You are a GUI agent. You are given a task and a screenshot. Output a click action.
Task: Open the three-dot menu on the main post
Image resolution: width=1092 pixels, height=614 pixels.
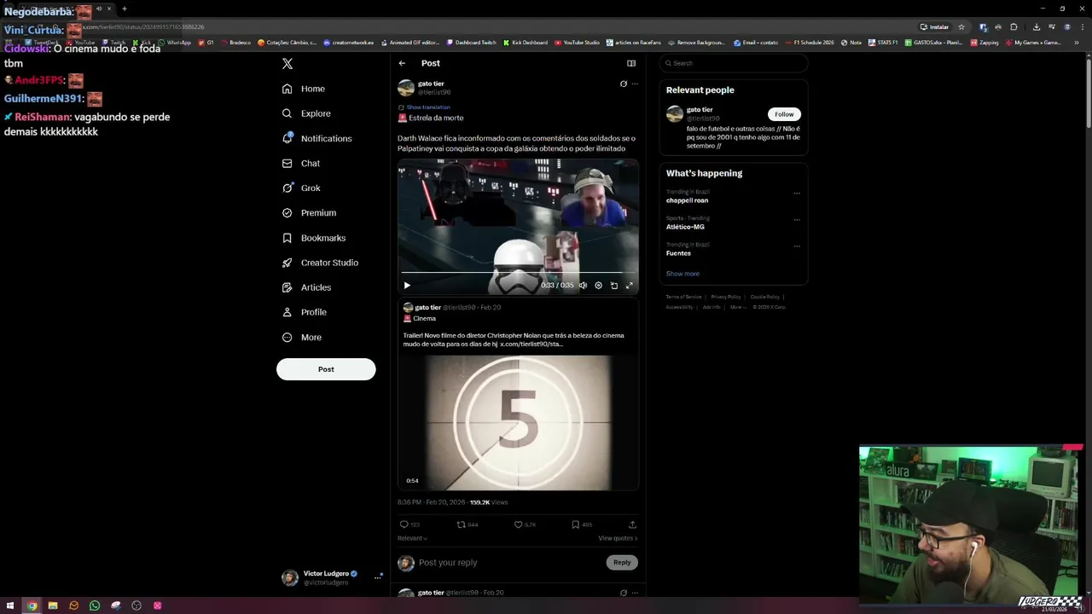pyautogui.click(x=635, y=84)
